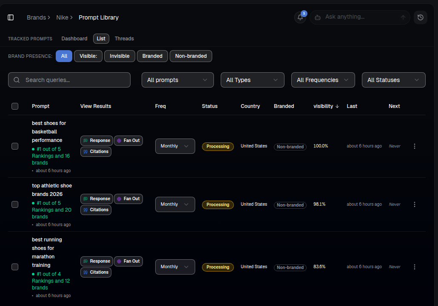Viewport: 438px width, 306px height.
Task: Click the assistant robot icon
Action: click(318, 17)
